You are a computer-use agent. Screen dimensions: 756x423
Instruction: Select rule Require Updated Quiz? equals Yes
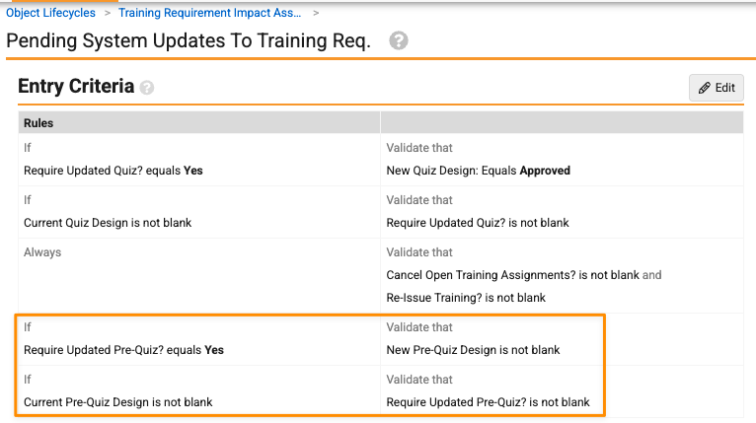click(x=113, y=171)
